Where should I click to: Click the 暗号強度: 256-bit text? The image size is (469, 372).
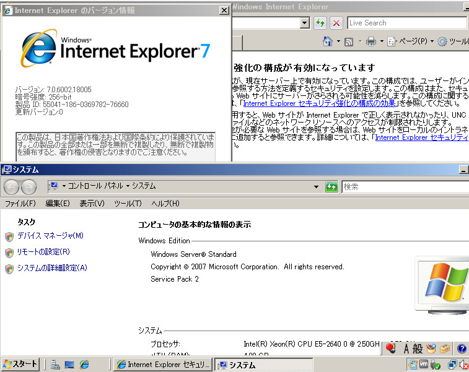pyautogui.click(x=43, y=97)
